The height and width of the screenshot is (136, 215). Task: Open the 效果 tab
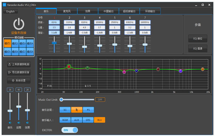88,11
